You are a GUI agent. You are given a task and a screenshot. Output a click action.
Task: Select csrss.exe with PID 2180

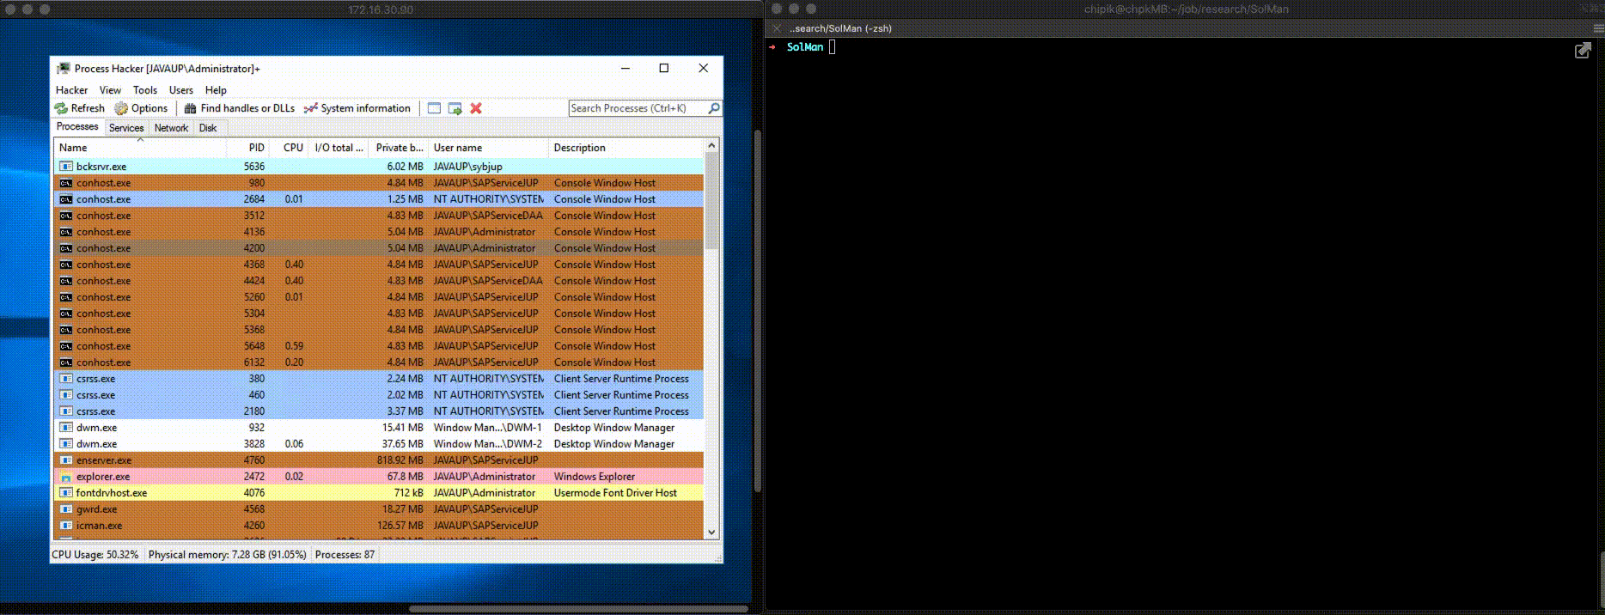click(x=378, y=411)
